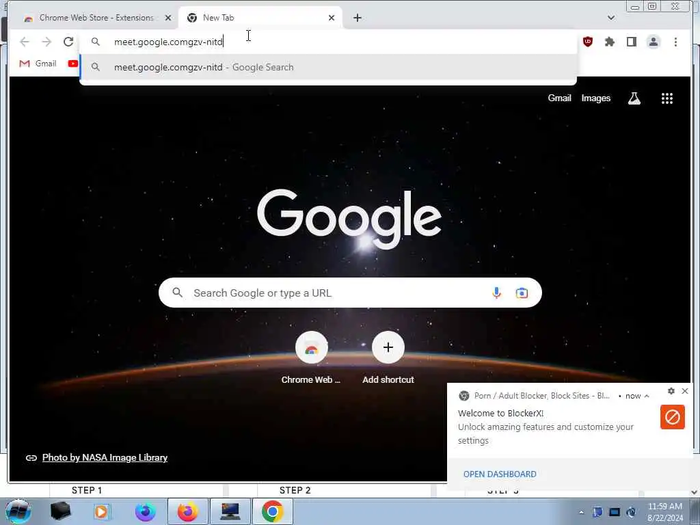The image size is (700, 525).
Task: Start voice search with the microphone
Action: [496, 293]
